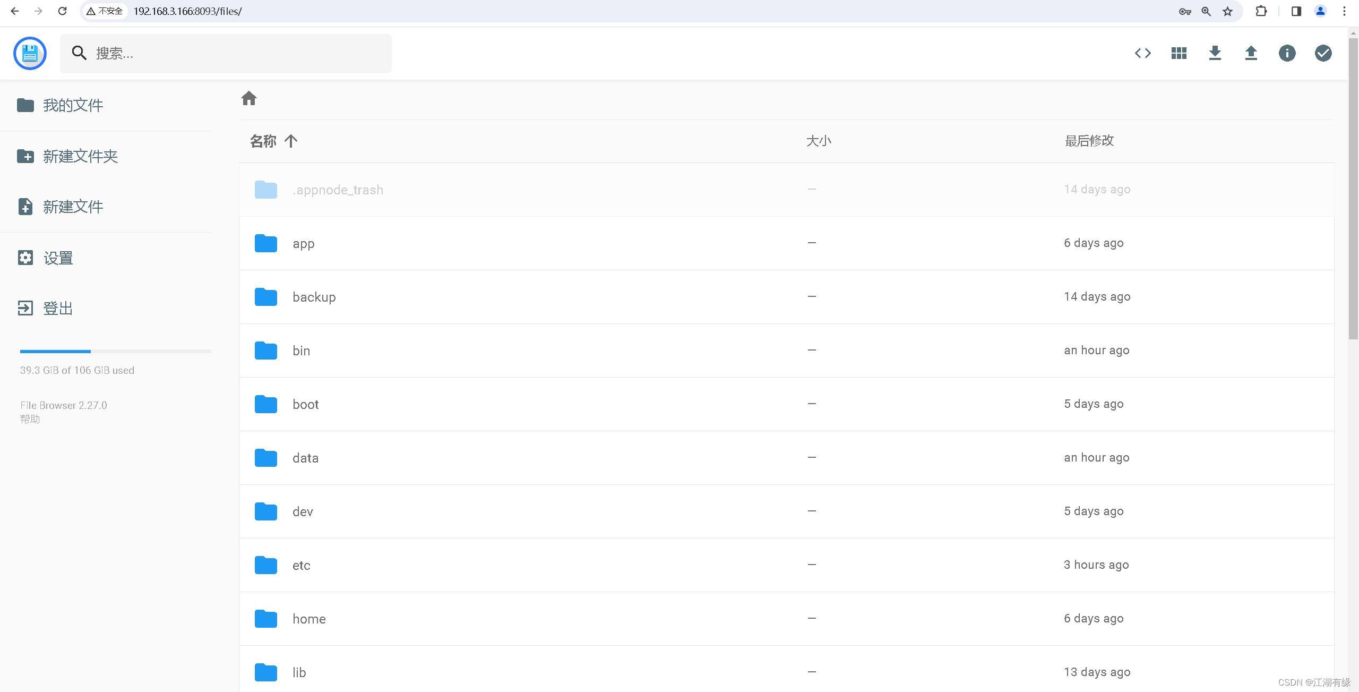Screen dimensions: 1359x692
Task: Toggle the sort direction arrow next to 名称
Action: 291,141
